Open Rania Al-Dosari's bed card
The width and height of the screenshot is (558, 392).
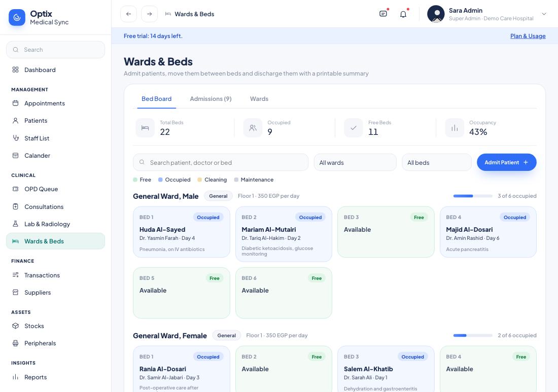pos(182,369)
